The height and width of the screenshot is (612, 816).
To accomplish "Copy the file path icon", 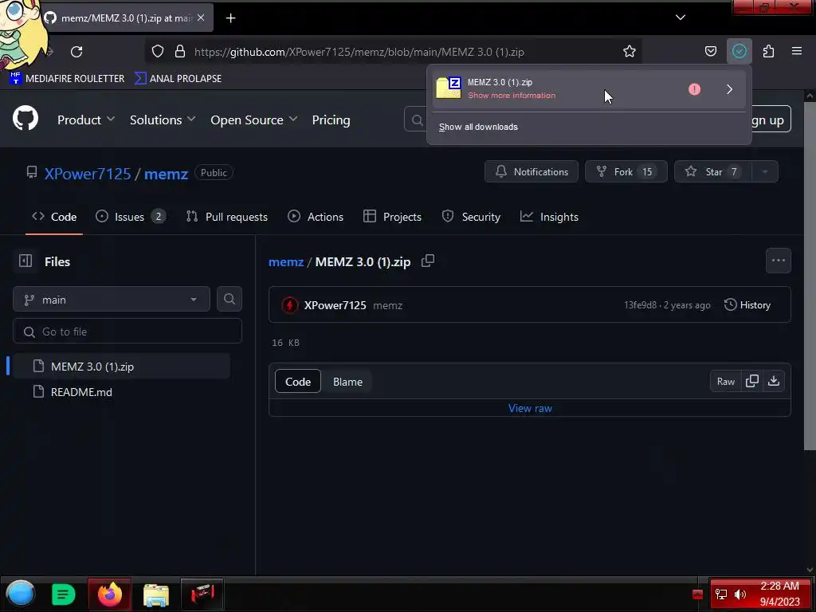I will click(428, 261).
